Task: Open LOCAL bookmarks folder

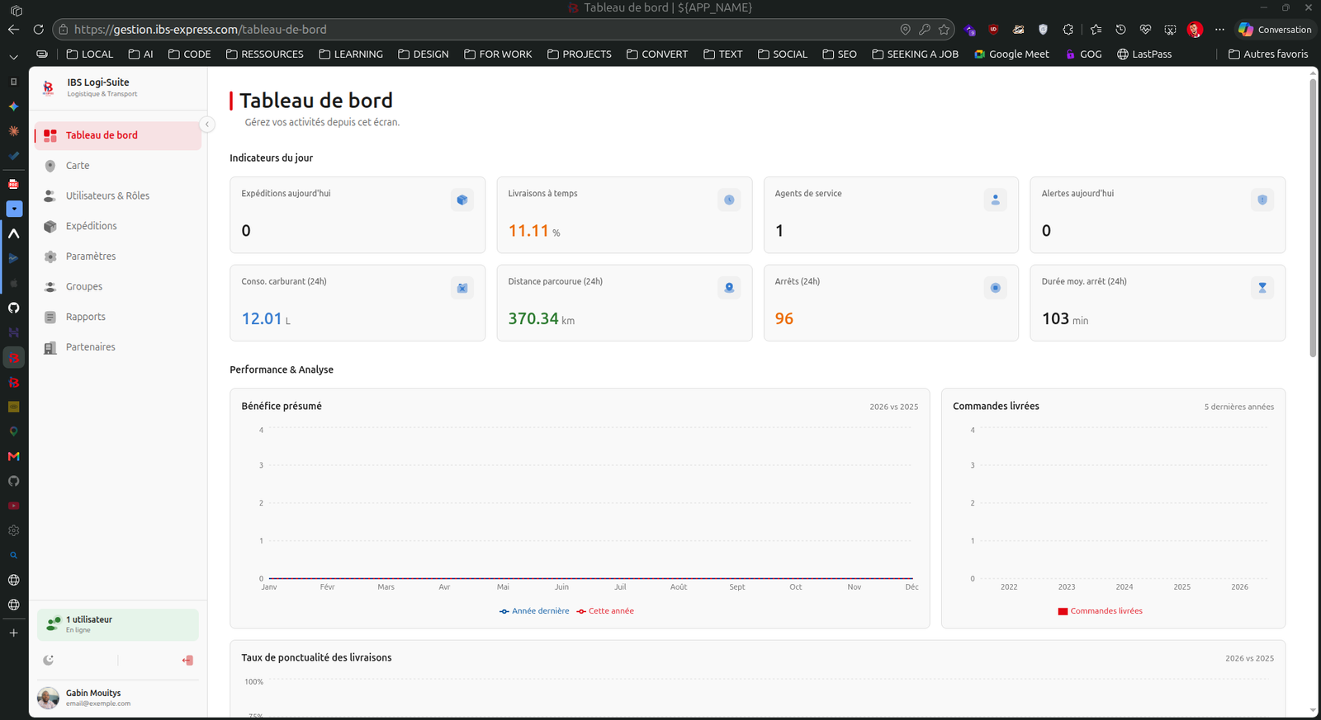Action: [90, 54]
